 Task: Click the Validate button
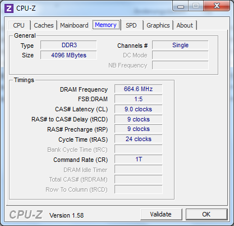pos(161,214)
